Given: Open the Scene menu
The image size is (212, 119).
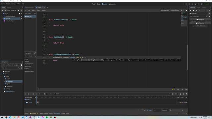Looking at the screenshot, I should click(3, 4).
